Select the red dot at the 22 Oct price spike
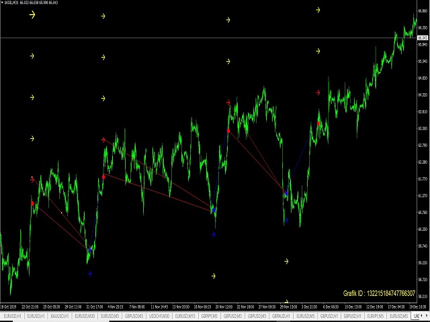The image size is (430, 322). pos(32,203)
